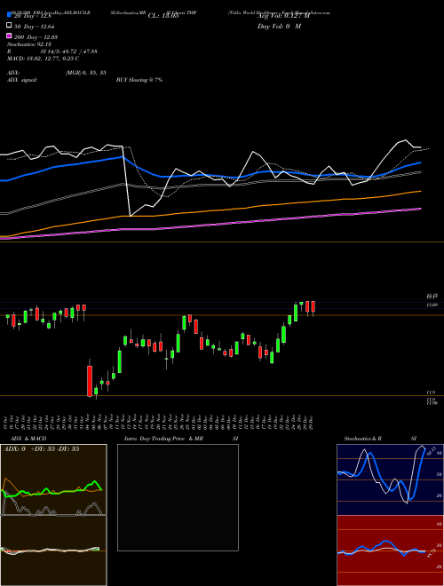Click the magenta 200 day line end
The height and width of the screenshot is (586, 444).
420,209
